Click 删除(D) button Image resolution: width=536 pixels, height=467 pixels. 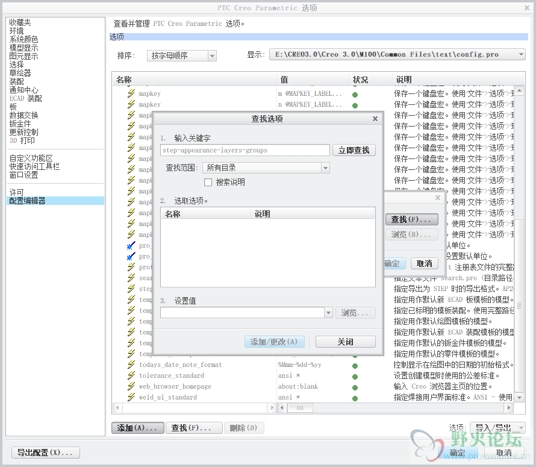[x=244, y=428]
